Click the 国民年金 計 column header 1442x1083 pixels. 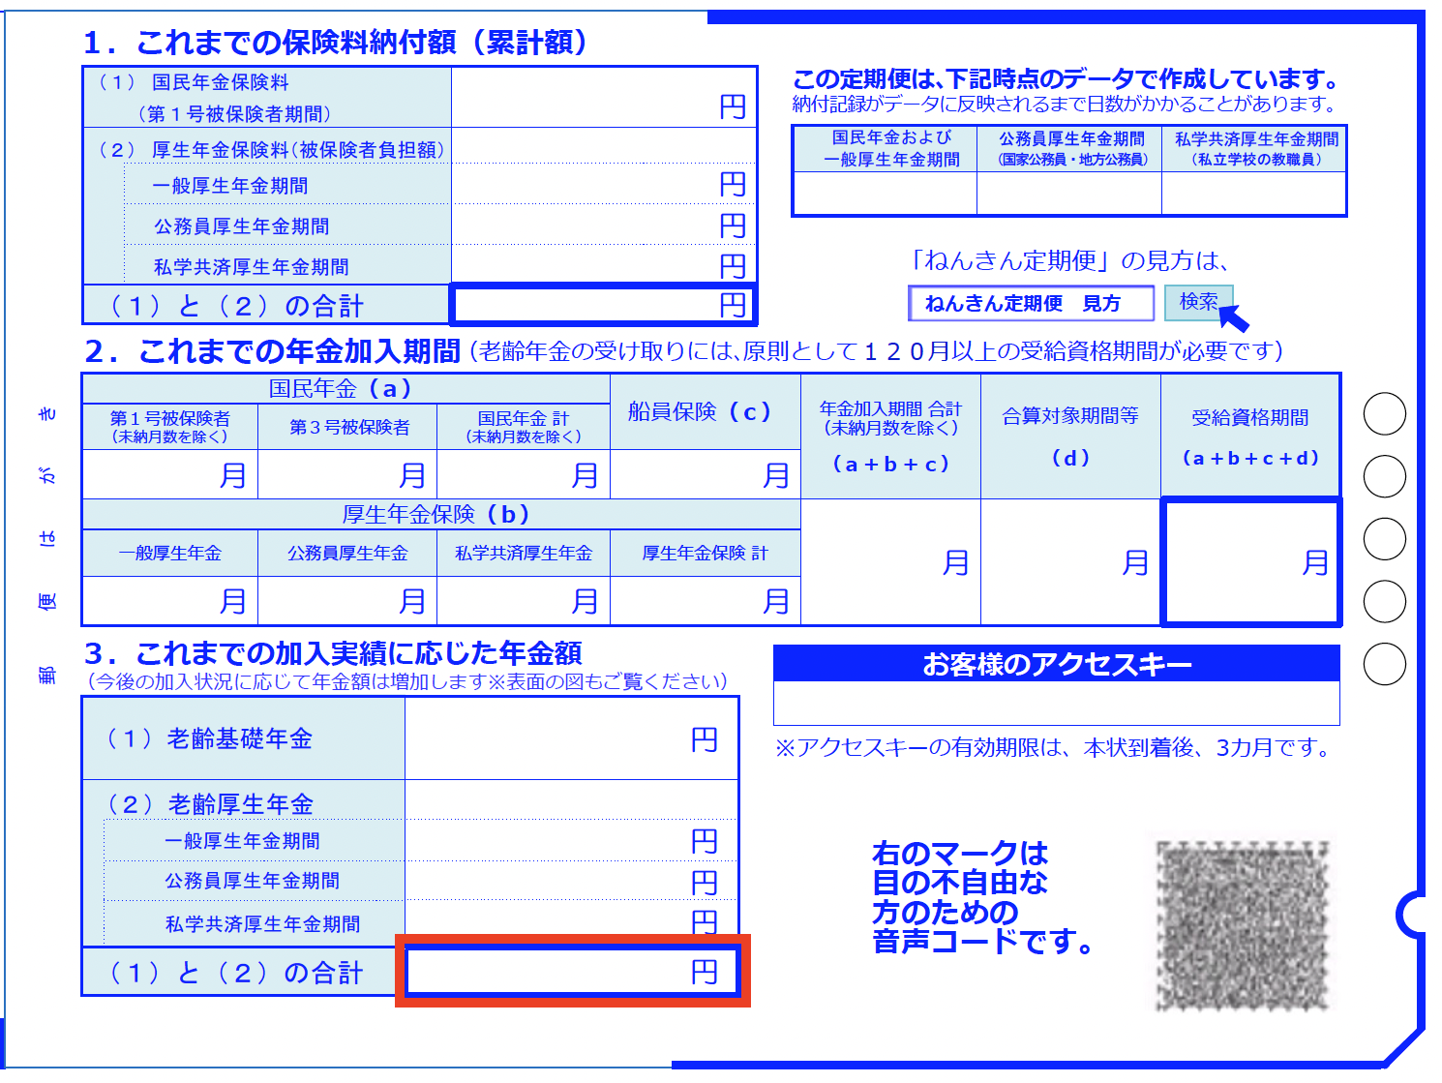[524, 427]
